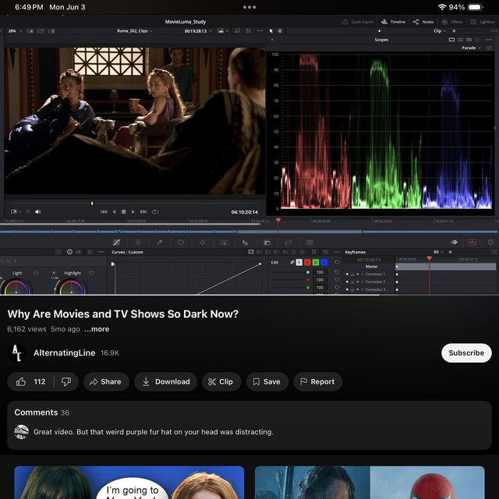Viewport: 499px width, 499px height.
Task: Close the Scopes panel
Action: pos(272,40)
